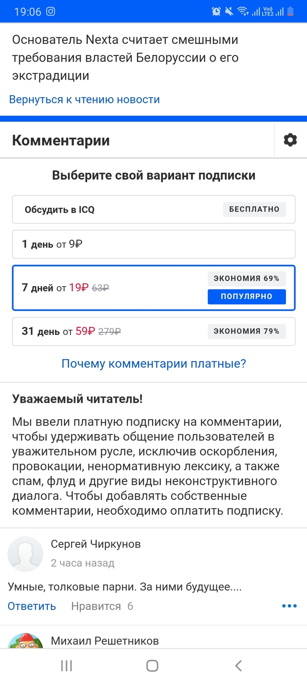Select the "1 день" subscription option
307x684 pixels.
point(153,244)
